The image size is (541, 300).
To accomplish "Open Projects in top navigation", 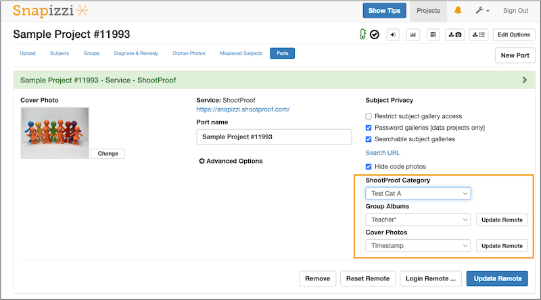I will pos(428,11).
